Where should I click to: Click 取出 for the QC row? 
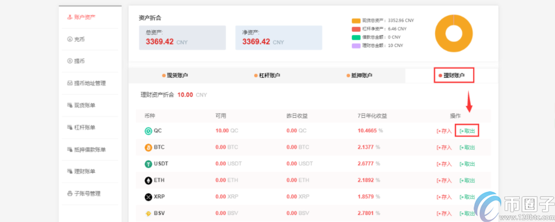pos(467,131)
